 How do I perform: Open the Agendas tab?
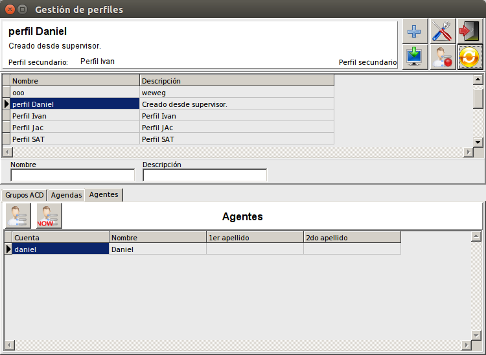pos(66,195)
